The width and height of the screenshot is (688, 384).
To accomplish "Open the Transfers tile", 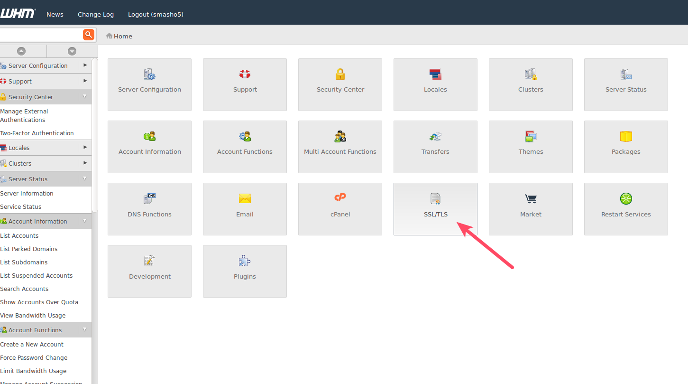I will [x=435, y=147].
